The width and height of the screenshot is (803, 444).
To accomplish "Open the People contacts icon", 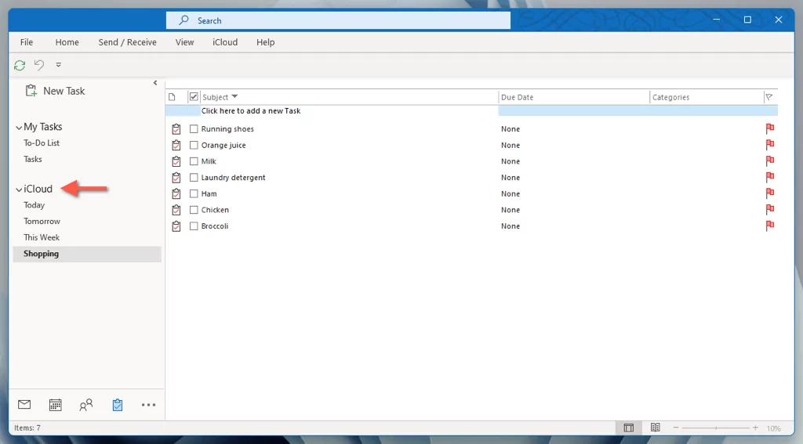I will click(x=86, y=405).
